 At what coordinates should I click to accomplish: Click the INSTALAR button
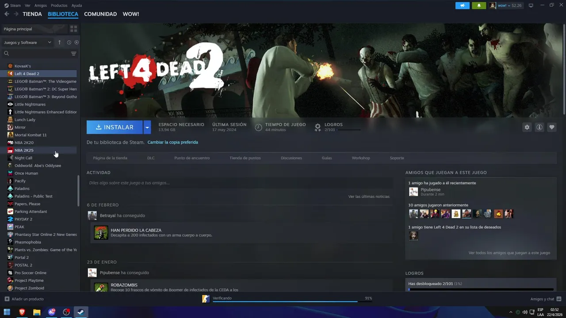[x=115, y=127]
